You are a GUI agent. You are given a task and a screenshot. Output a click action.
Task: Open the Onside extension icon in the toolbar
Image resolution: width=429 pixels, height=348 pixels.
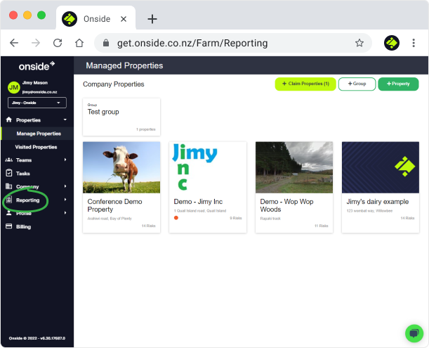[392, 43]
